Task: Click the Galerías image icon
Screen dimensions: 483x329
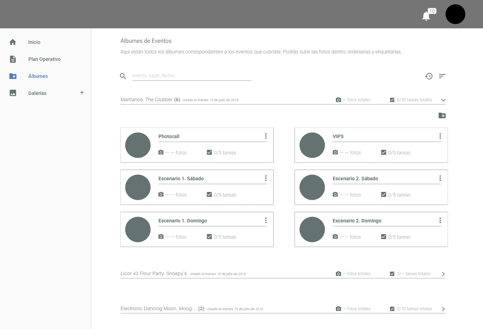Action: [13, 93]
